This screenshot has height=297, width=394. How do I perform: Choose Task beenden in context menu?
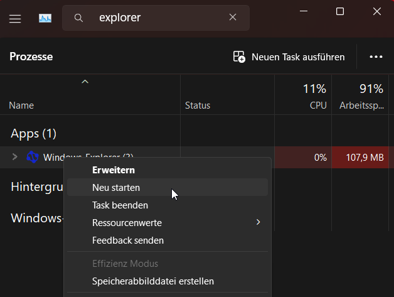pyautogui.click(x=120, y=205)
